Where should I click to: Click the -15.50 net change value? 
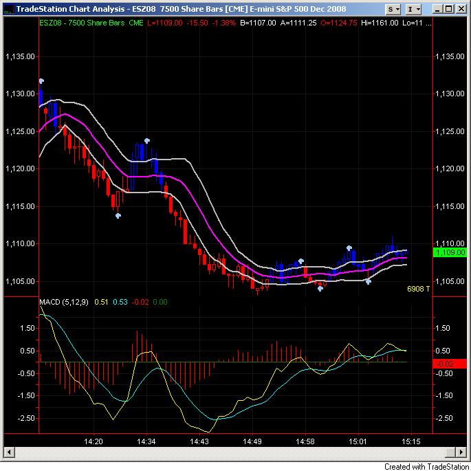click(197, 23)
